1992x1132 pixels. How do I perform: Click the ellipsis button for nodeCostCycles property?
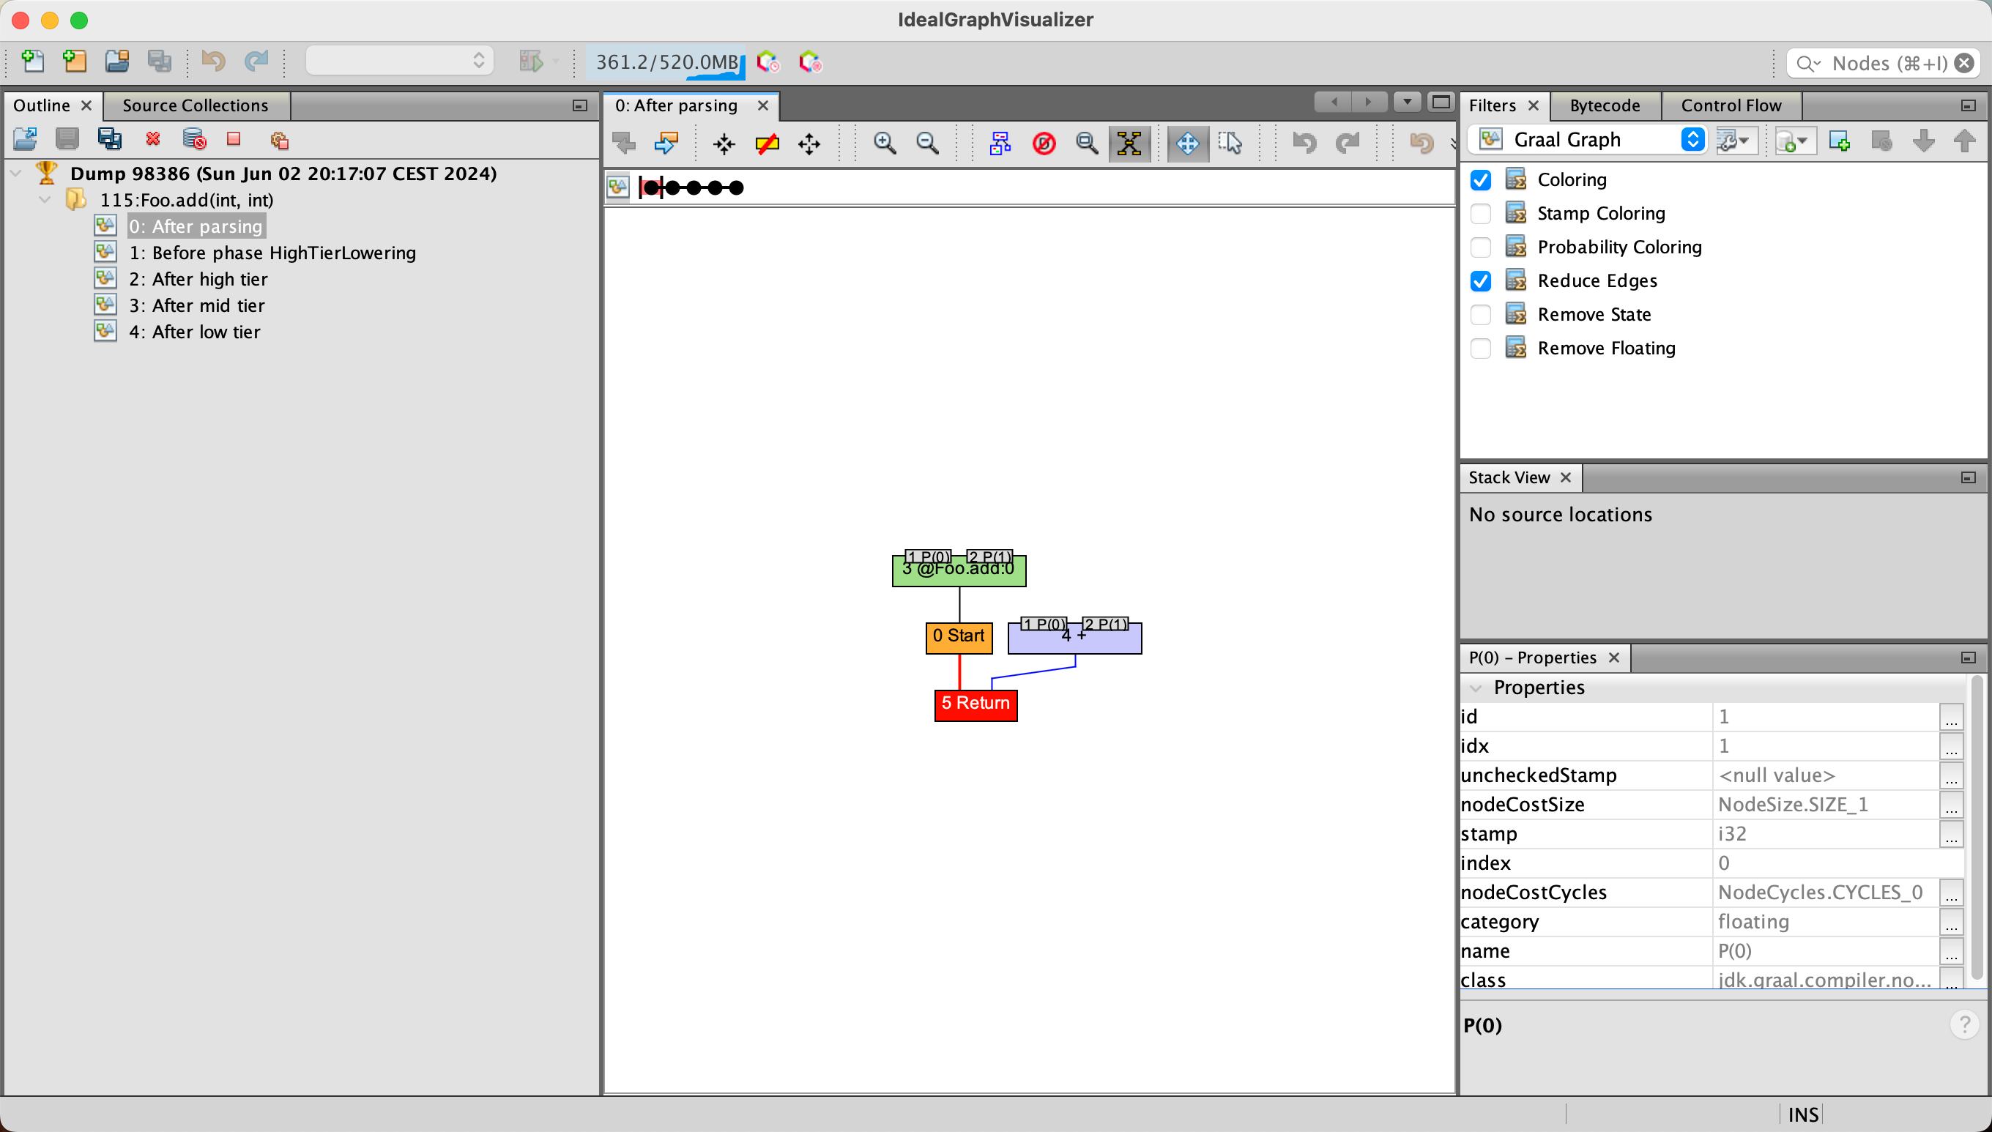1952,893
